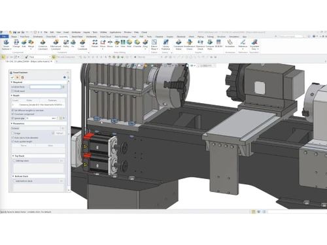This screenshot has width=327, height=245.
Task: Open the File menu
Action: (x=46, y=32)
